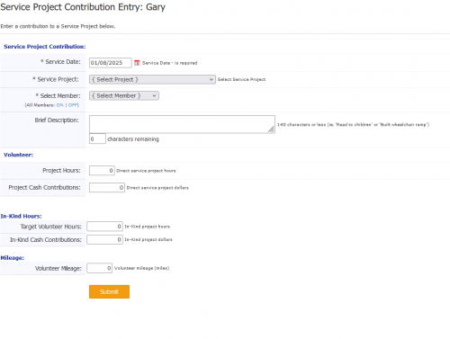Click the Mileage section heading
This screenshot has width=450, height=339.
13,258
